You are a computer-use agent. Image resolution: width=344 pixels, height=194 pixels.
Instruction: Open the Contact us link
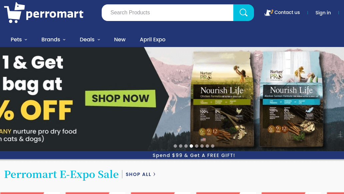tap(287, 13)
